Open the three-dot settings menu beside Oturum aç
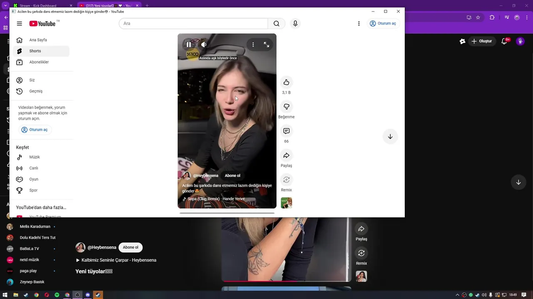Screen dimensions: 533x299 (x=359, y=24)
